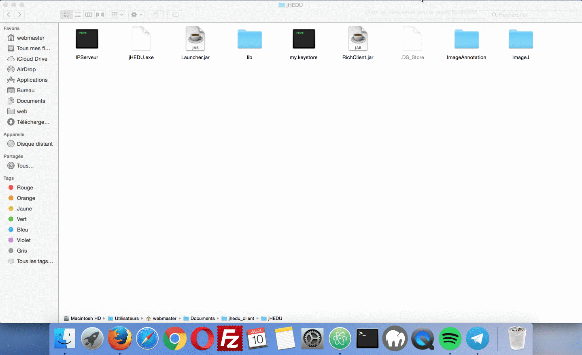This screenshot has height=355, width=582.
Task: Open Telegram from the Dock
Action: click(478, 338)
